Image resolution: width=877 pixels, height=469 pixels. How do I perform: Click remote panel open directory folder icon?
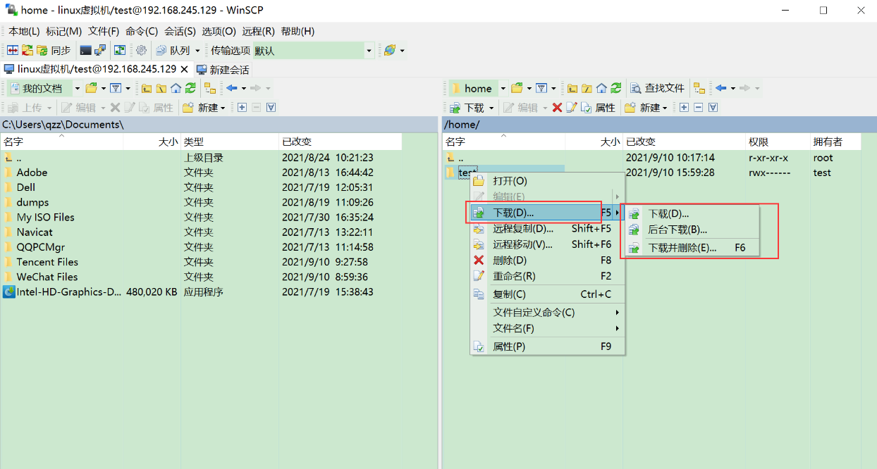pos(517,88)
